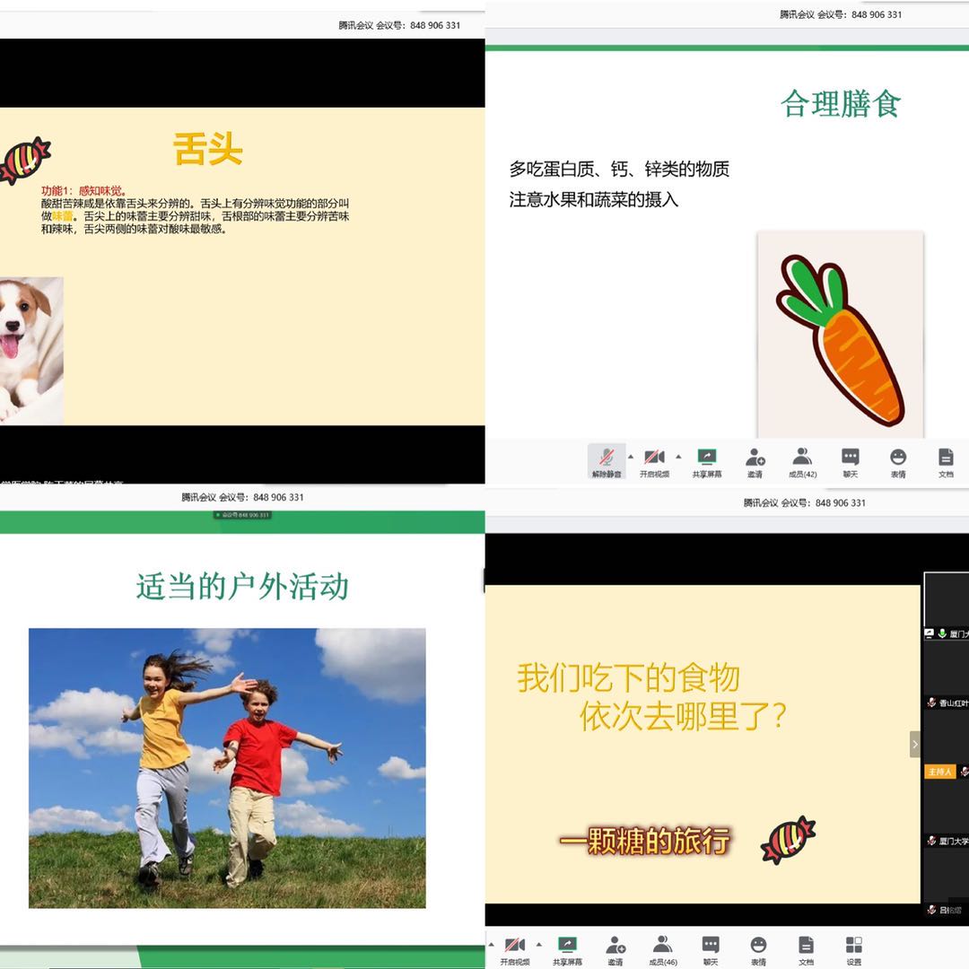Click 表情 emoji icon in 成员(42) toolbar
Image resolution: width=969 pixels, height=969 pixels.
(897, 458)
